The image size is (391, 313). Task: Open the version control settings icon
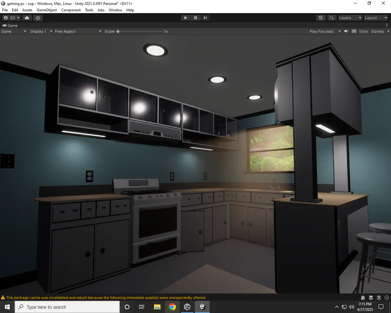(38, 18)
